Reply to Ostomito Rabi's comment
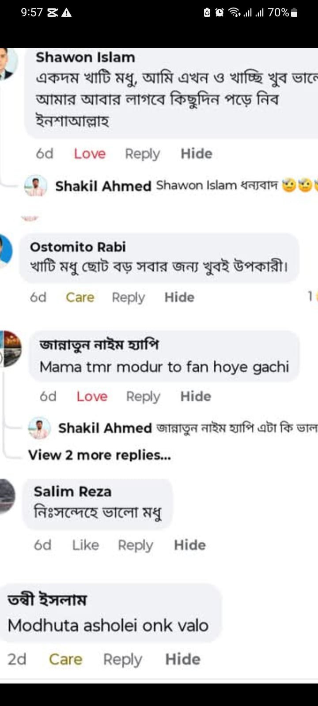Viewport: 318px width, 706px height. pos(128,297)
